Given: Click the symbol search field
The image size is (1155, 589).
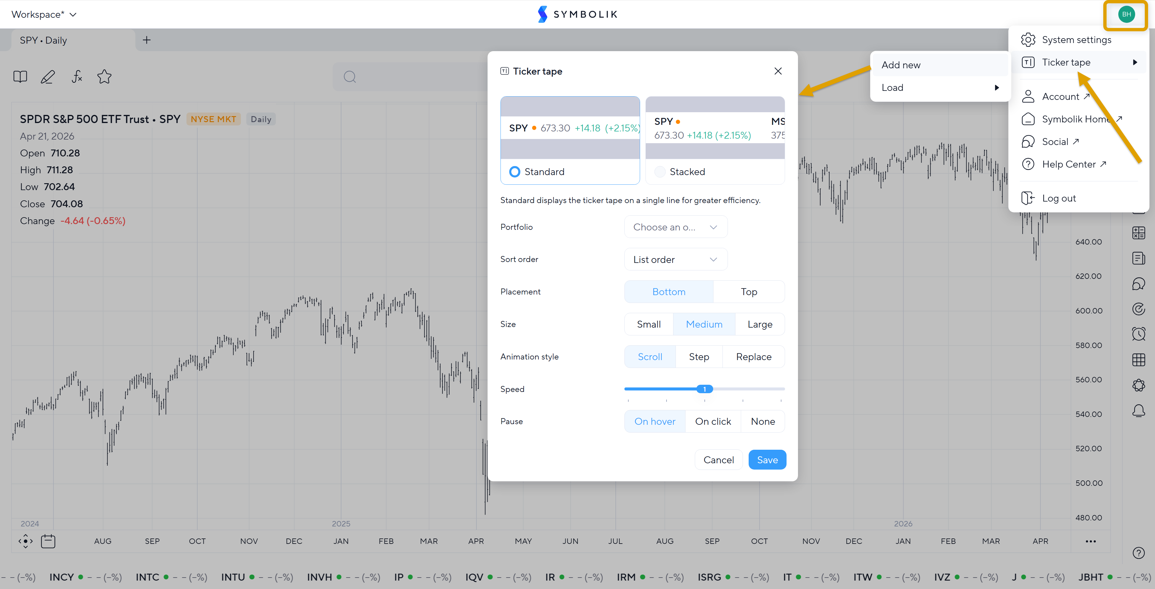Looking at the screenshot, I should coord(412,77).
